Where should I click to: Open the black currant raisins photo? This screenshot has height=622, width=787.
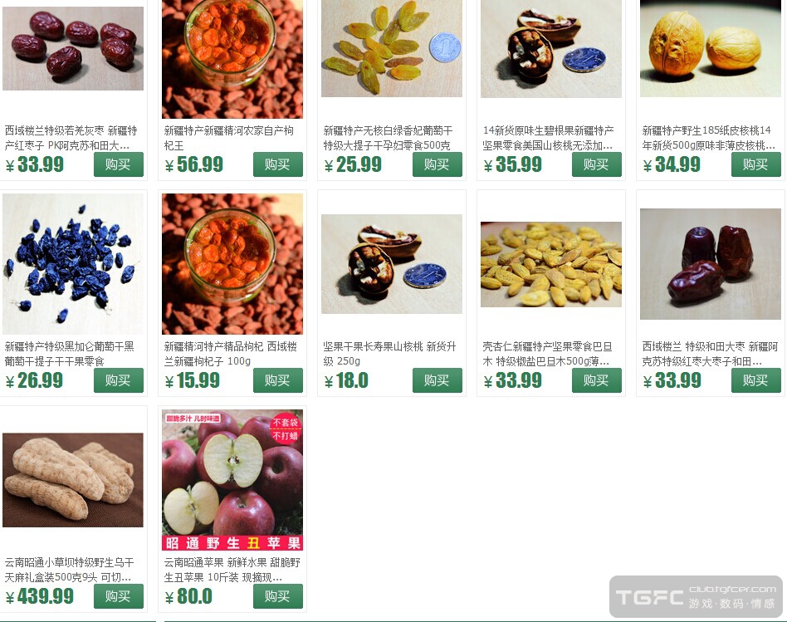(73, 264)
